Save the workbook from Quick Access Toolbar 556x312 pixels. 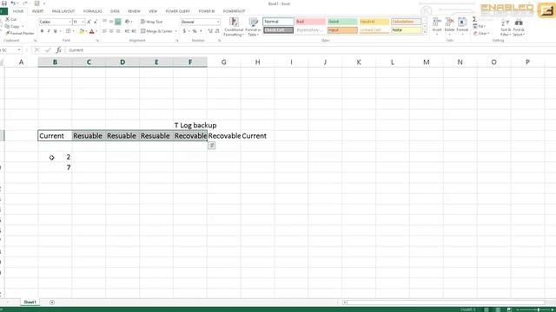tap(4, 3)
